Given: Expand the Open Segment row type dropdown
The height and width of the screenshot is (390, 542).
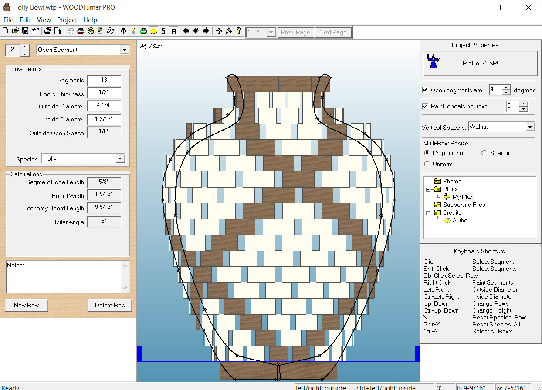Looking at the screenshot, I should tap(125, 50).
